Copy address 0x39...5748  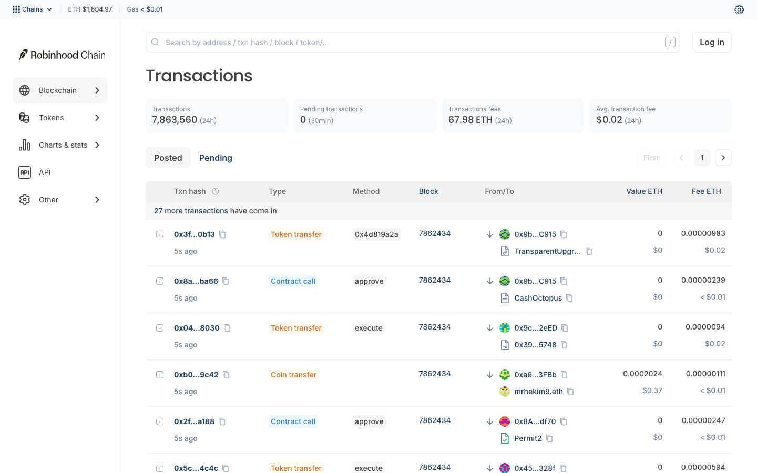[x=564, y=345]
